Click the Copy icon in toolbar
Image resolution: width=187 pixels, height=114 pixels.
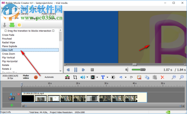pos(147,77)
